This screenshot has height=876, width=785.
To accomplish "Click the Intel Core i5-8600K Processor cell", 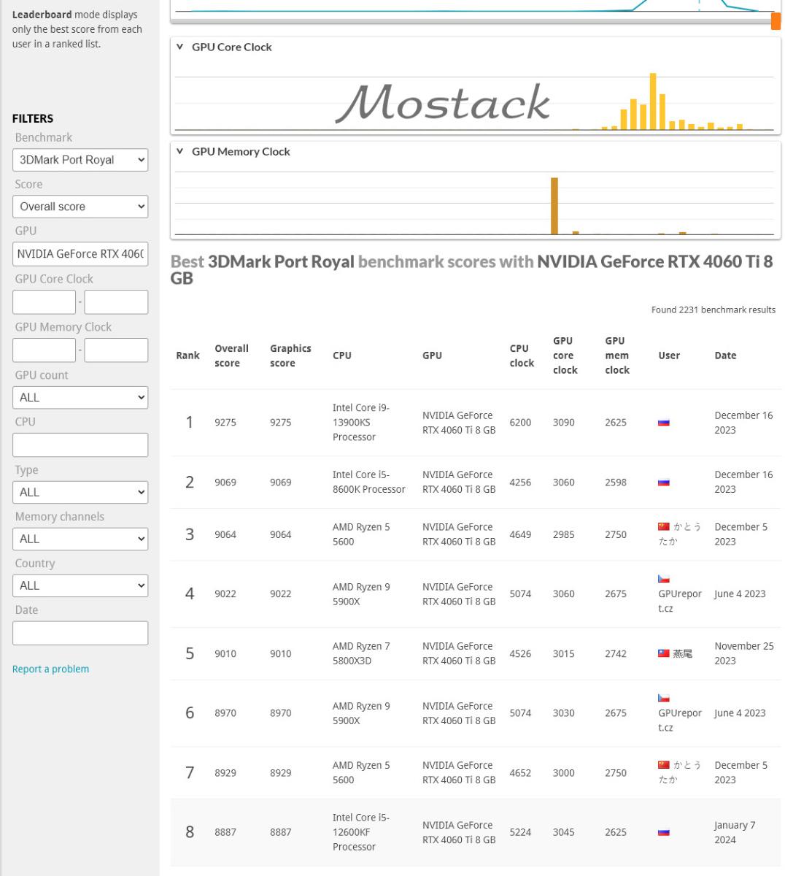I will coord(369,483).
